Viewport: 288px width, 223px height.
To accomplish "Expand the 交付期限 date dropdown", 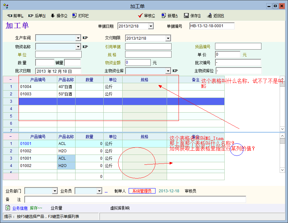I will point(168,38).
